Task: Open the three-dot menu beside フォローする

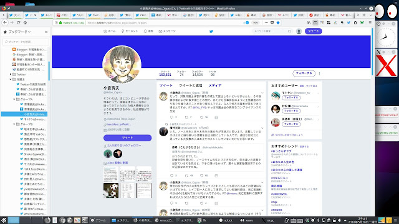Action: [319, 73]
